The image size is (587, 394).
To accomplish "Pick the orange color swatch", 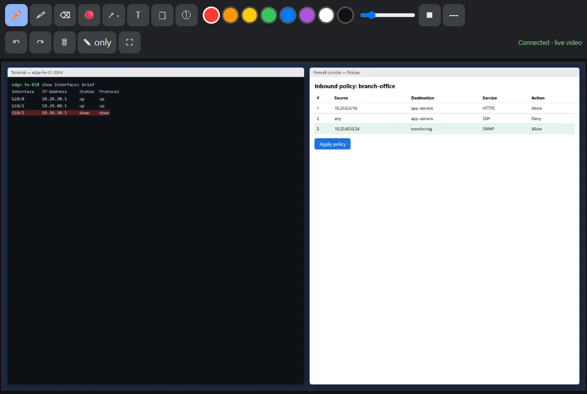I will [230, 15].
